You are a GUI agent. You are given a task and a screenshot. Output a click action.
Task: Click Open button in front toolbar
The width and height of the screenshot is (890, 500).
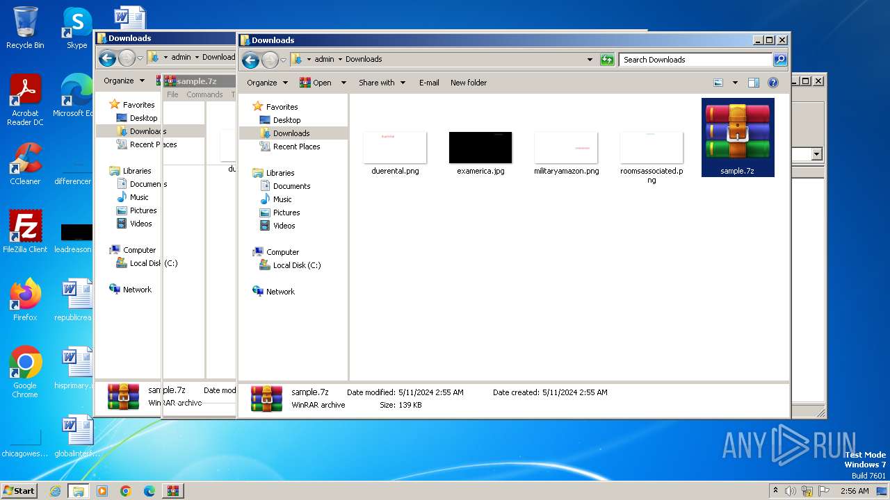click(x=315, y=83)
